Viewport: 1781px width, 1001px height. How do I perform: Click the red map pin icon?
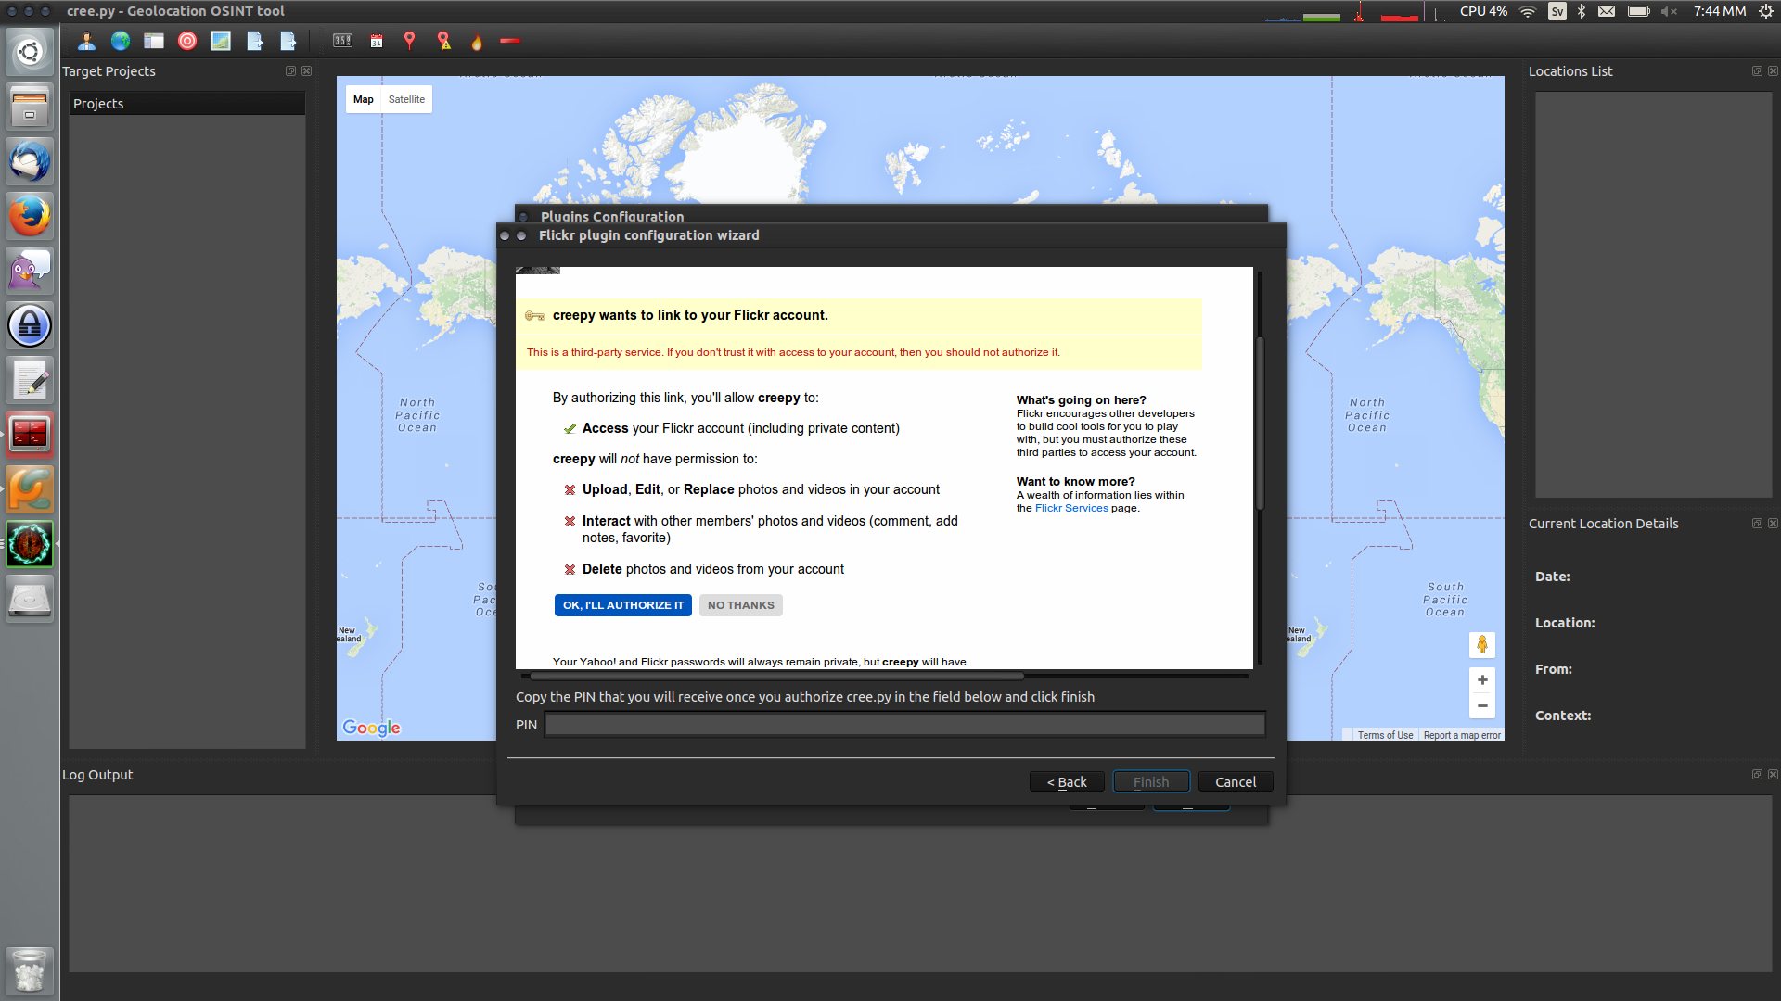(x=409, y=41)
